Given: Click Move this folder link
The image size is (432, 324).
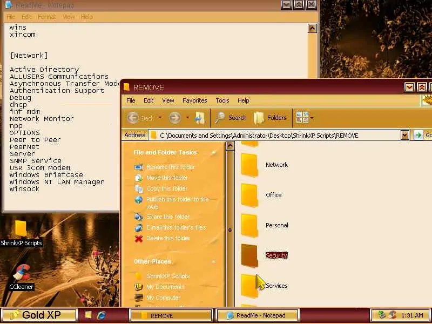Looking at the screenshot, I should 167,178.
